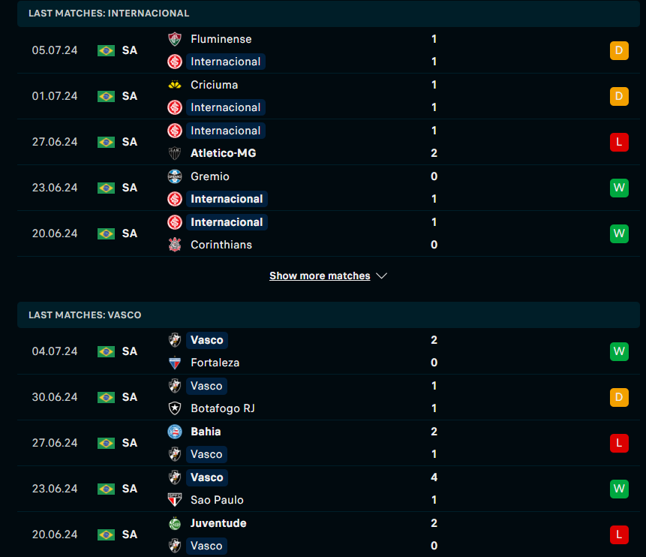The width and height of the screenshot is (646, 557).
Task: Click the highlighted Vasco name in Sao Paulo match
Action: 207,477
